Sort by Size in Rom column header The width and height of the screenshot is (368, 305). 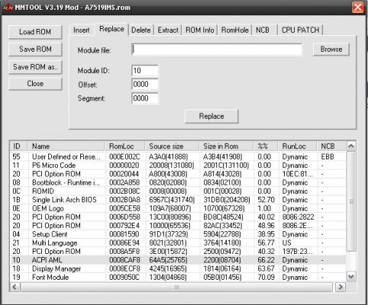(x=227, y=146)
